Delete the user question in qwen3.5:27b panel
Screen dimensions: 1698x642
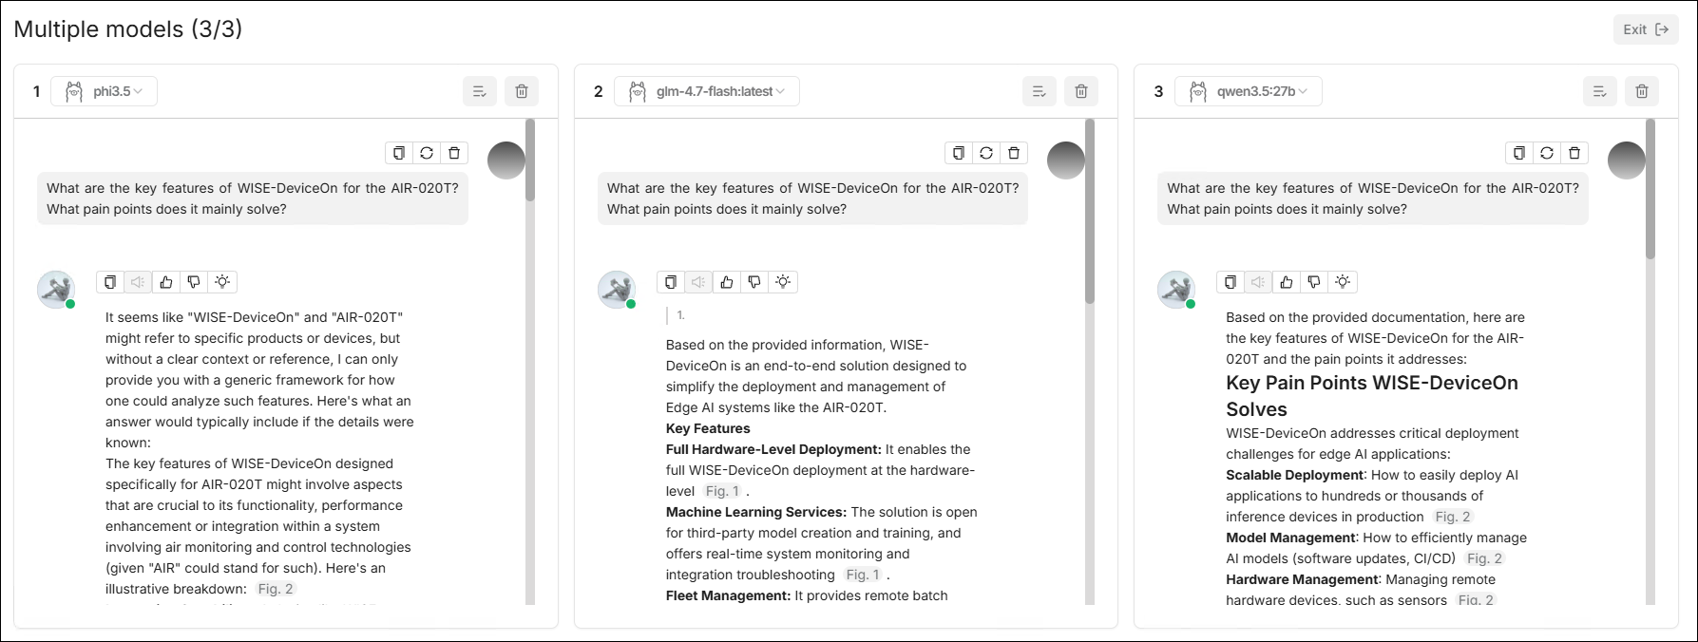point(1574,153)
